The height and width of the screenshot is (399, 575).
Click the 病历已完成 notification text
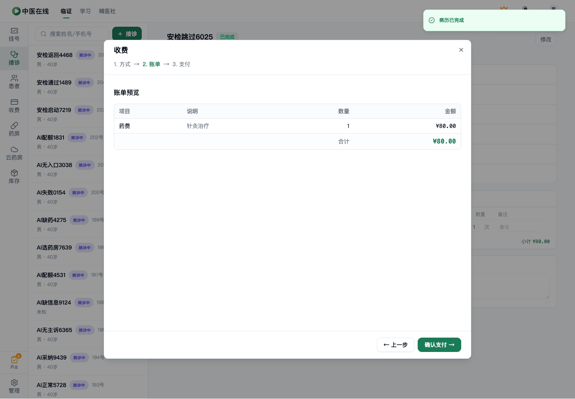tap(451, 20)
